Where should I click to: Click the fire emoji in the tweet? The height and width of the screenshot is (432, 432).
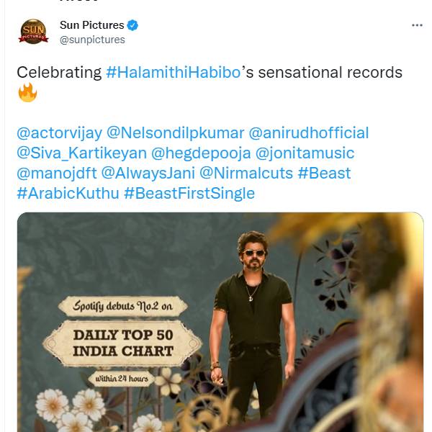coord(26,93)
